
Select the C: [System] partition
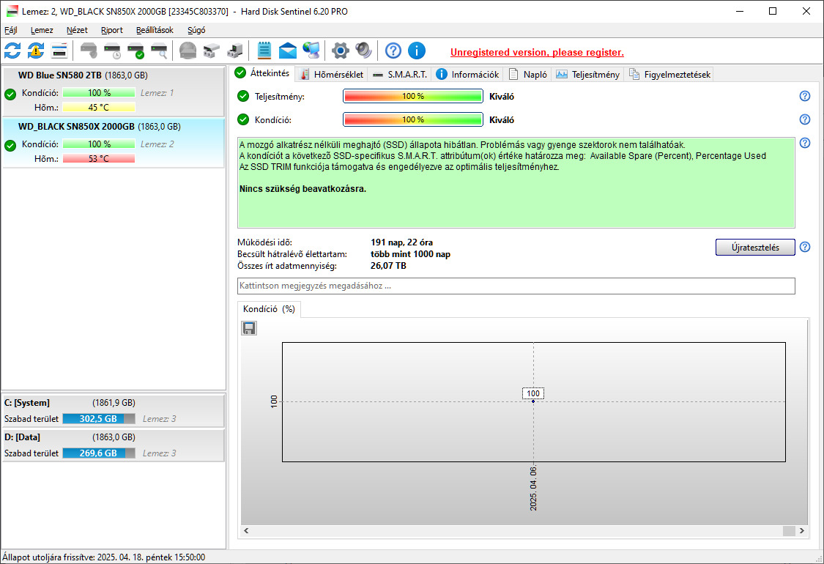click(114, 410)
